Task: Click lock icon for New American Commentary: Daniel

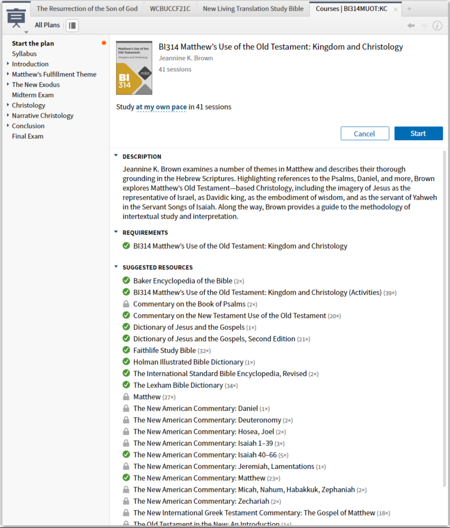Action: tap(126, 408)
